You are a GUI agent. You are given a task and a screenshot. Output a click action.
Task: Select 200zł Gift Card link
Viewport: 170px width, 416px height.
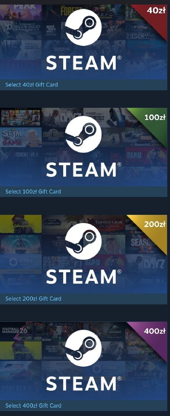tap(33, 298)
